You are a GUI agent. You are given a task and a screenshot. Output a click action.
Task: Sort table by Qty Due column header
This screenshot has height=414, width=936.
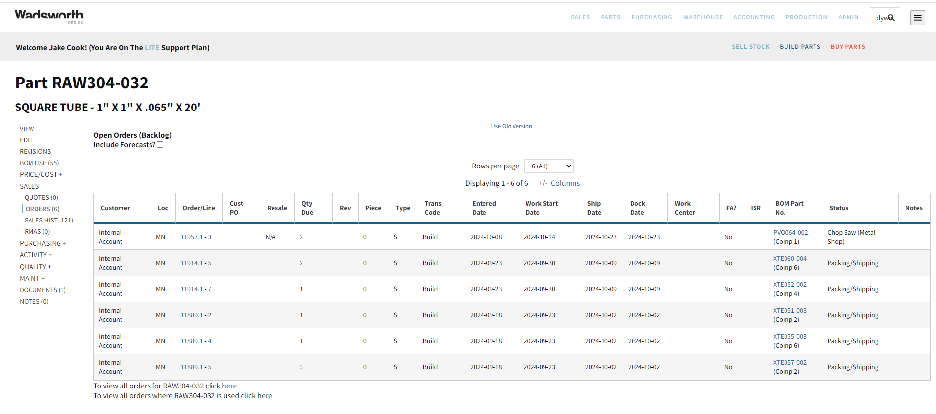(x=307, y=208)
